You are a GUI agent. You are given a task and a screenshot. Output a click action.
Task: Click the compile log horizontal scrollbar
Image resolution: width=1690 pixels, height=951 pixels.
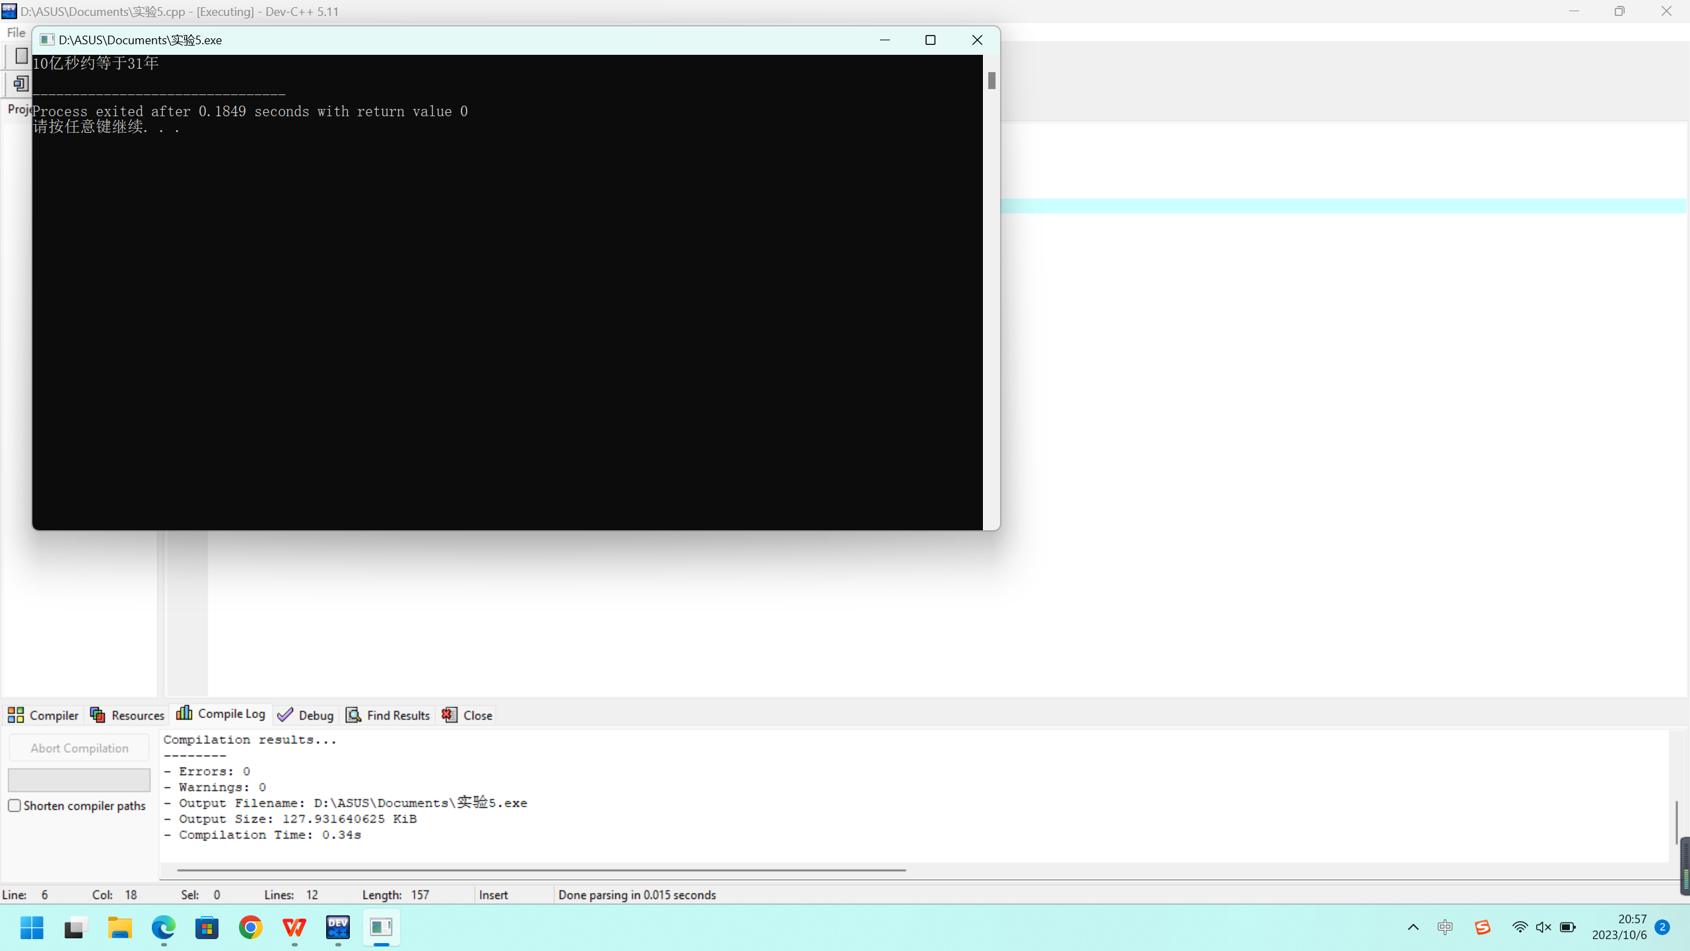[541, 870]
